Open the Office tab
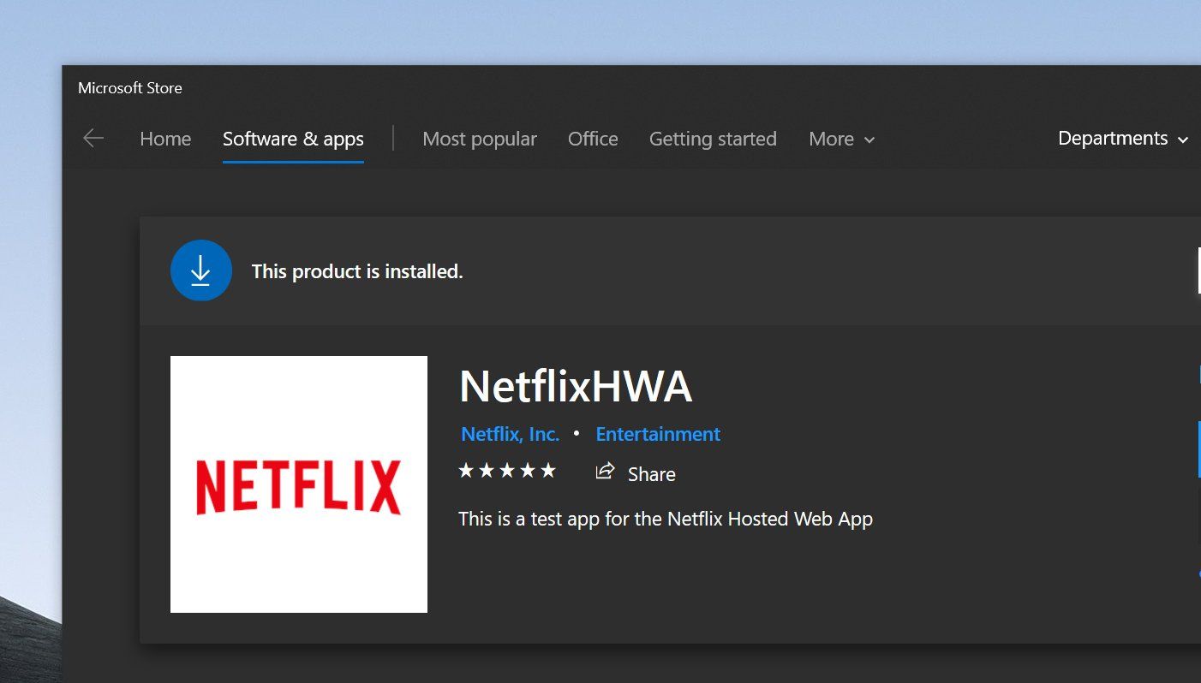 pos(593,139)
